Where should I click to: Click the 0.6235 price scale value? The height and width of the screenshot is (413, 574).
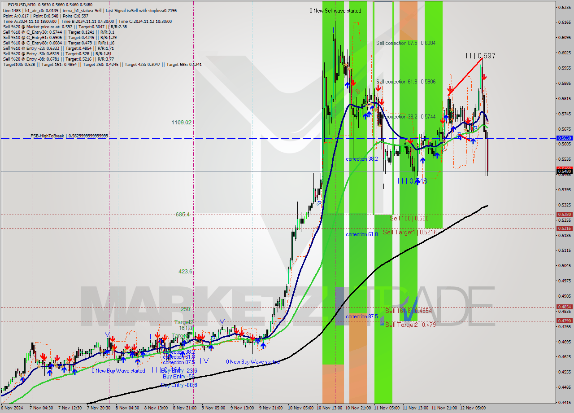click(564, 7)
